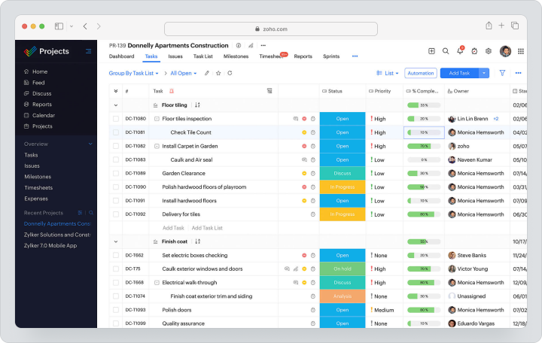Screen dimensions: 542x343
Task: Open the apps grid icon
Action: click(x=521, y=51)
